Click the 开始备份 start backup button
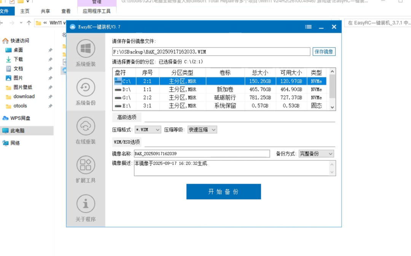This screenshot has height=256, width=411. click(x=224, y=192)
